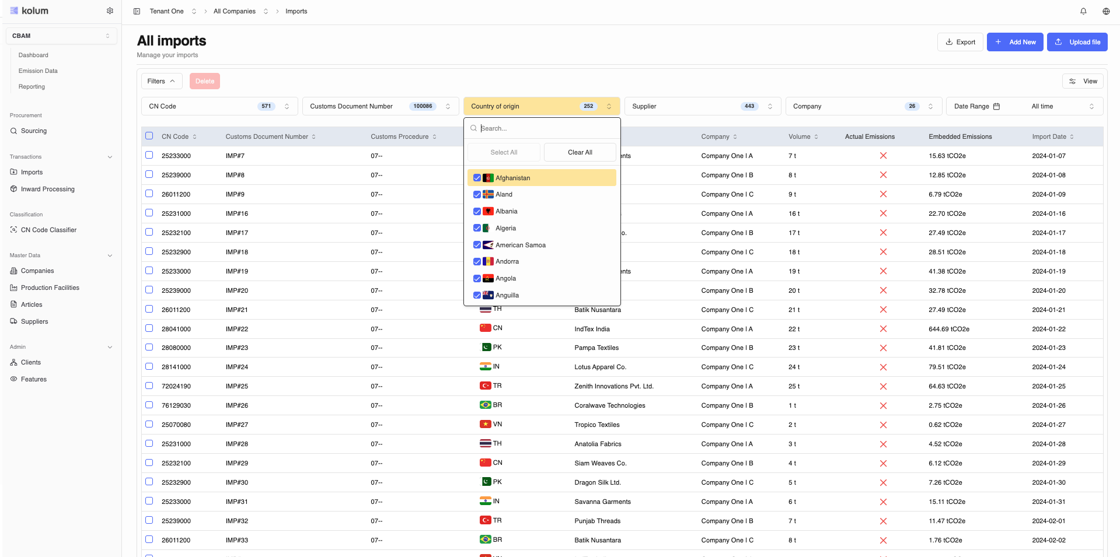This screenshot has height=557, width=1120.
Task: Open Emission Data in the sidebar
Action: point(38,71)
